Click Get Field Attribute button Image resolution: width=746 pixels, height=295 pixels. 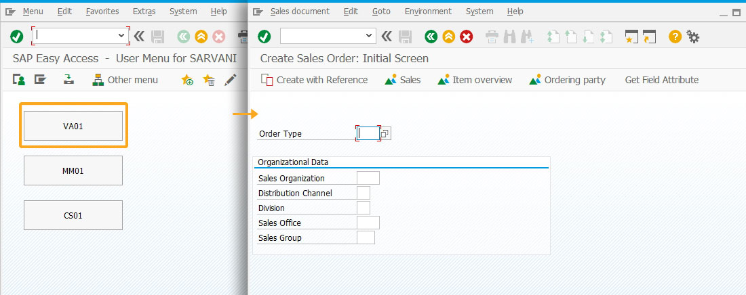pos(662,80)
